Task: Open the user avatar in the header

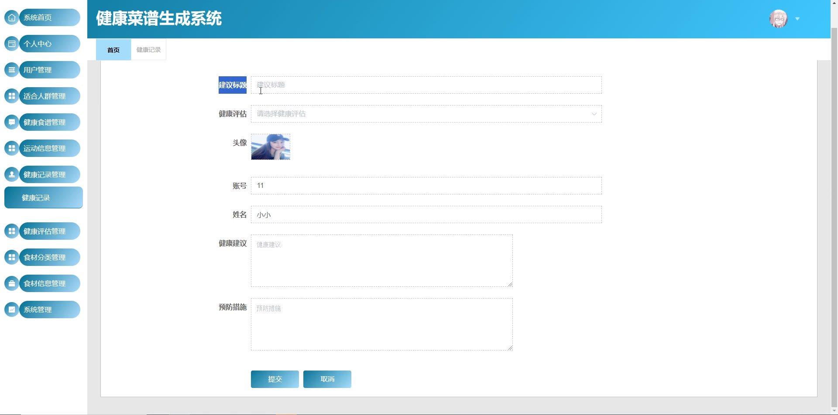Action: tap(778, 19)
